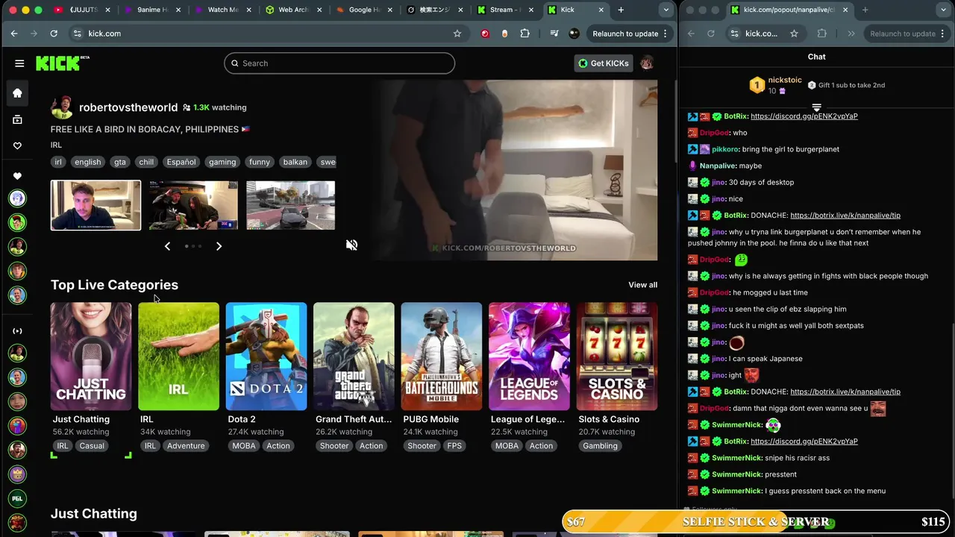The height and width of the screenshot is (537, 955).
Task: Select the Español tag
Action: (x=181, y=162)
